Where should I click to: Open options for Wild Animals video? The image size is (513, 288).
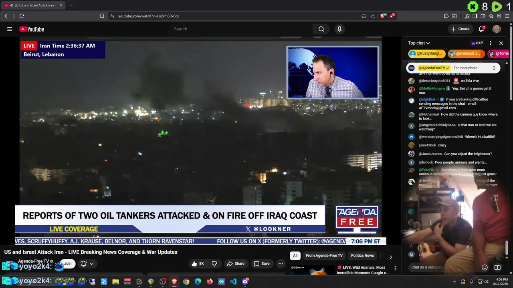coord(395,268)
